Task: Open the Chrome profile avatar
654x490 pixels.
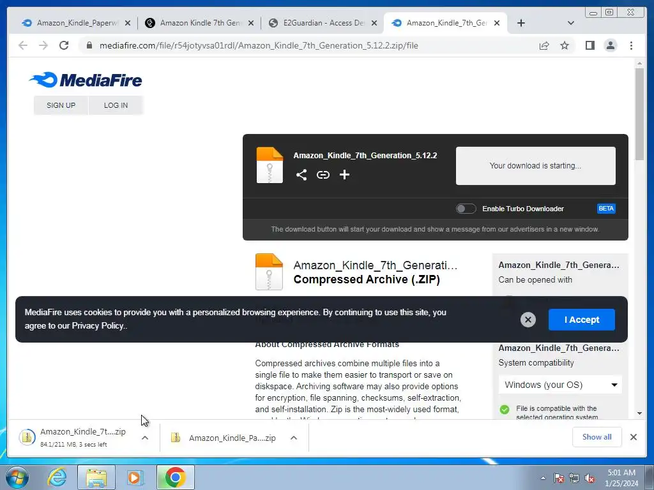Action: 610,45
